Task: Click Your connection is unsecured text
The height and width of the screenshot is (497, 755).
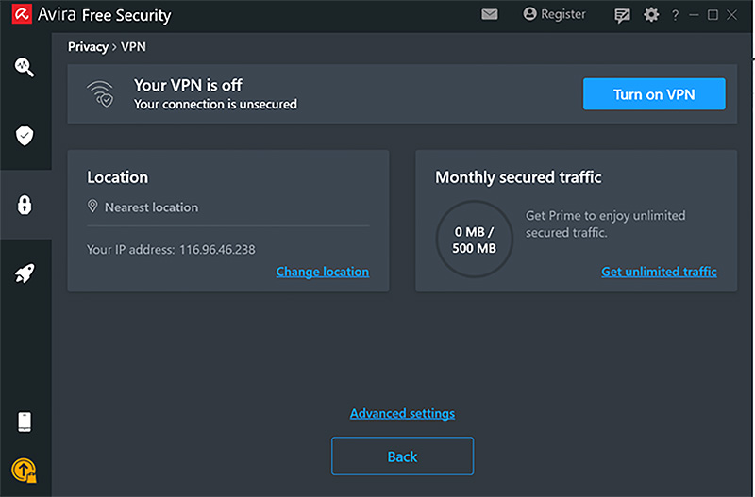Action: [x=215, y=105]
